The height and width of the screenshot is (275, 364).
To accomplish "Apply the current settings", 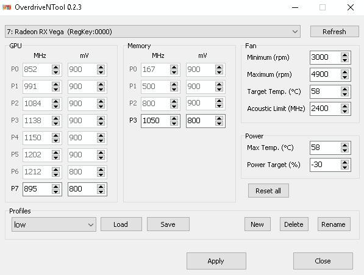I will click(216, 261).
